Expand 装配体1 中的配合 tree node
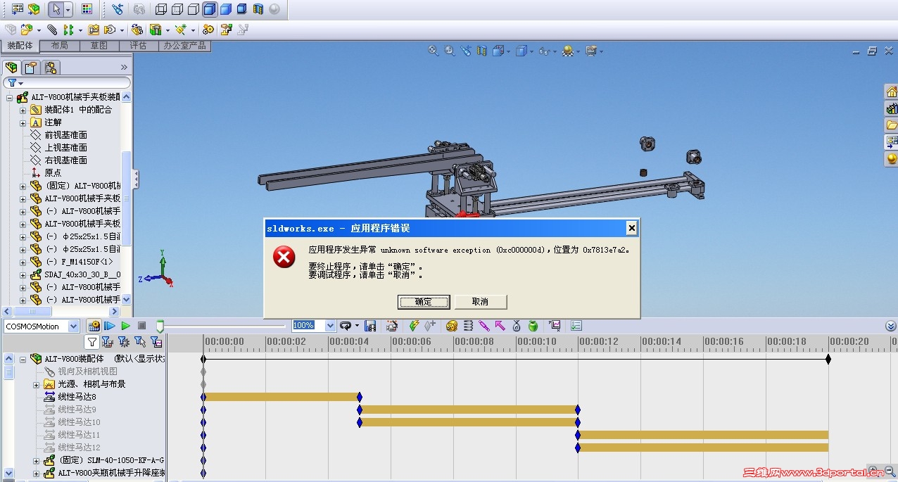This screenshot has width=898, height=482. (x=23, y=110)
